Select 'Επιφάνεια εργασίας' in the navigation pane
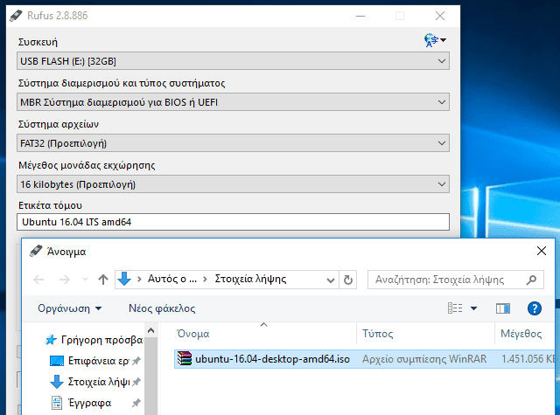Viewport: 560px width, 415px height. pyautogui.click(x=99, y=361)
